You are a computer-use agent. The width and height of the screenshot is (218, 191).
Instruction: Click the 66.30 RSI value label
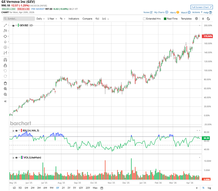click(x=206, y=138)
